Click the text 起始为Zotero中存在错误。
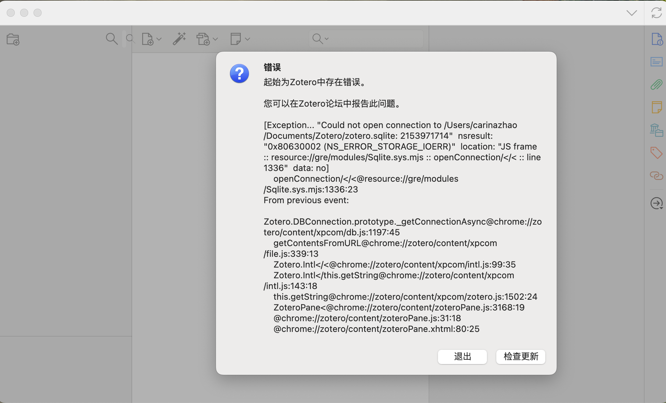666x403 pixels. [x=315, y=82]
